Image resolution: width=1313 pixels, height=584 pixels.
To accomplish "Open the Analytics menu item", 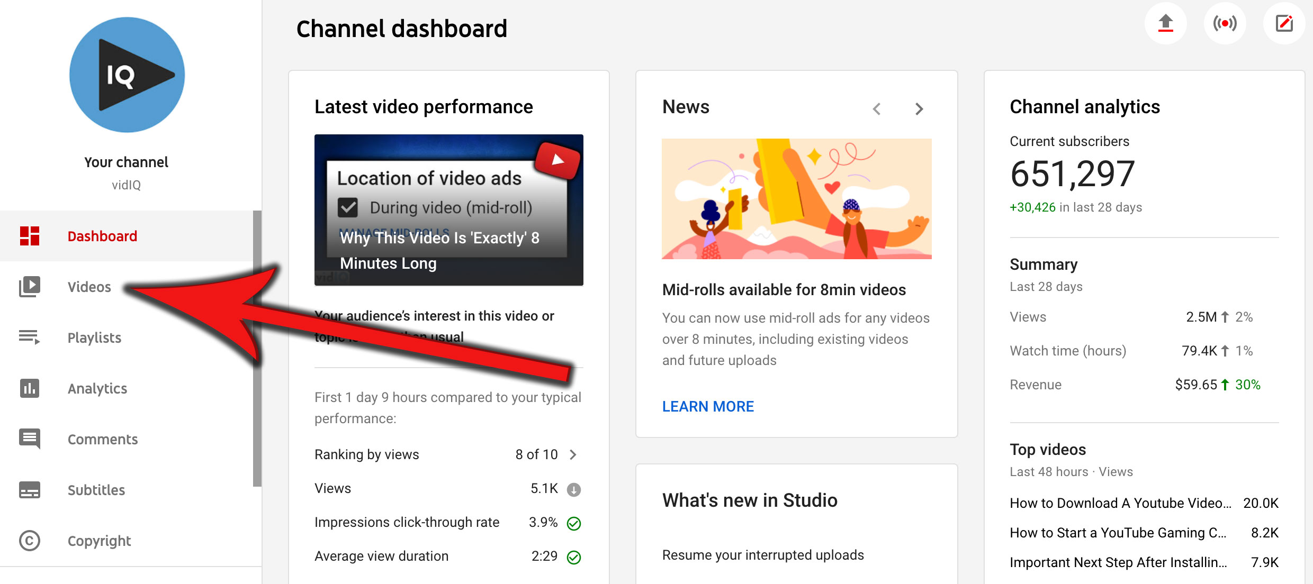I will click(x=97, y=388).
